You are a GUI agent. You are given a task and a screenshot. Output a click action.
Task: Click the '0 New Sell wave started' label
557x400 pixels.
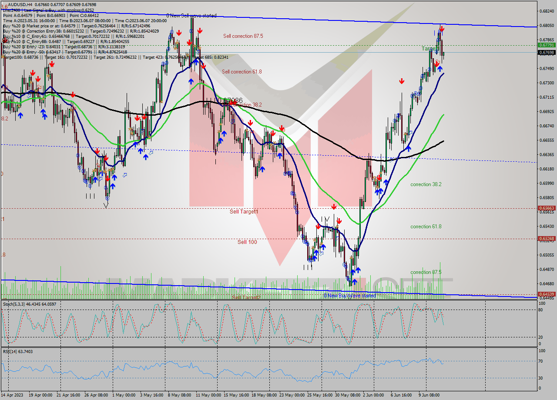point(191,16)
